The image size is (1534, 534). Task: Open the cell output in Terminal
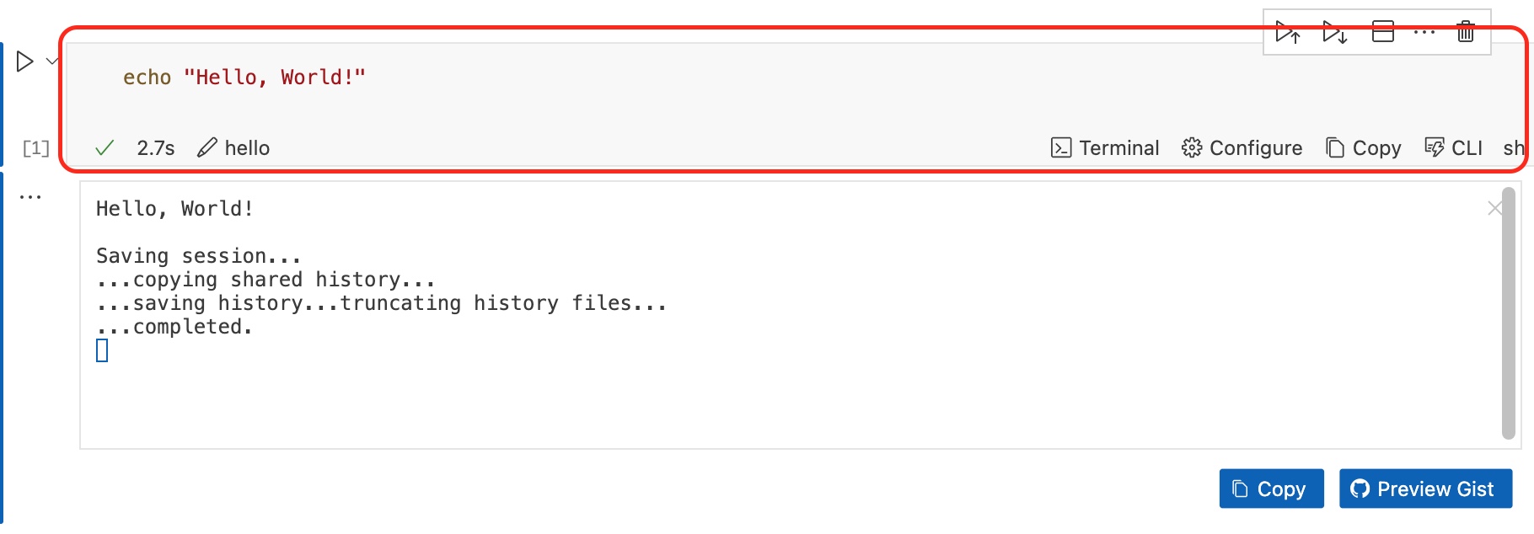tap(1104, 147)
